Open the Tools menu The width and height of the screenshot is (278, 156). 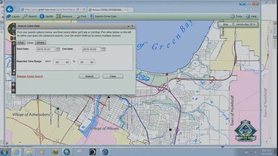[236, 16]
